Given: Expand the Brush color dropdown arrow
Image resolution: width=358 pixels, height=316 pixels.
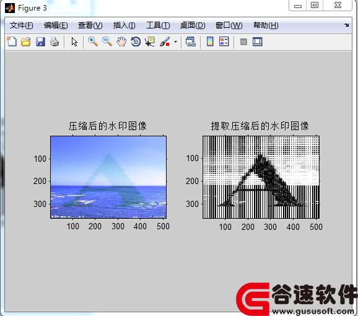Looking at the screenshot, I should point(175,42).
